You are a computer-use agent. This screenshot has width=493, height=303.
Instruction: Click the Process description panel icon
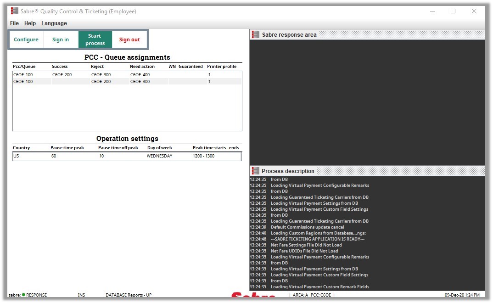pyautogui.click(x=256, y=171)
